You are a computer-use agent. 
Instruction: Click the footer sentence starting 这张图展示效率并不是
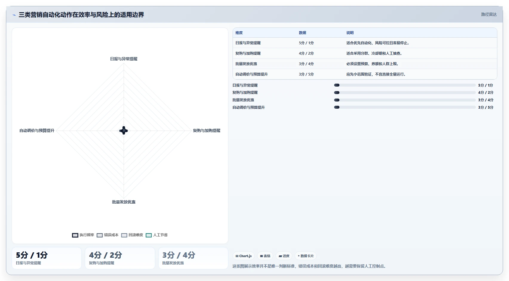[310, 266]
